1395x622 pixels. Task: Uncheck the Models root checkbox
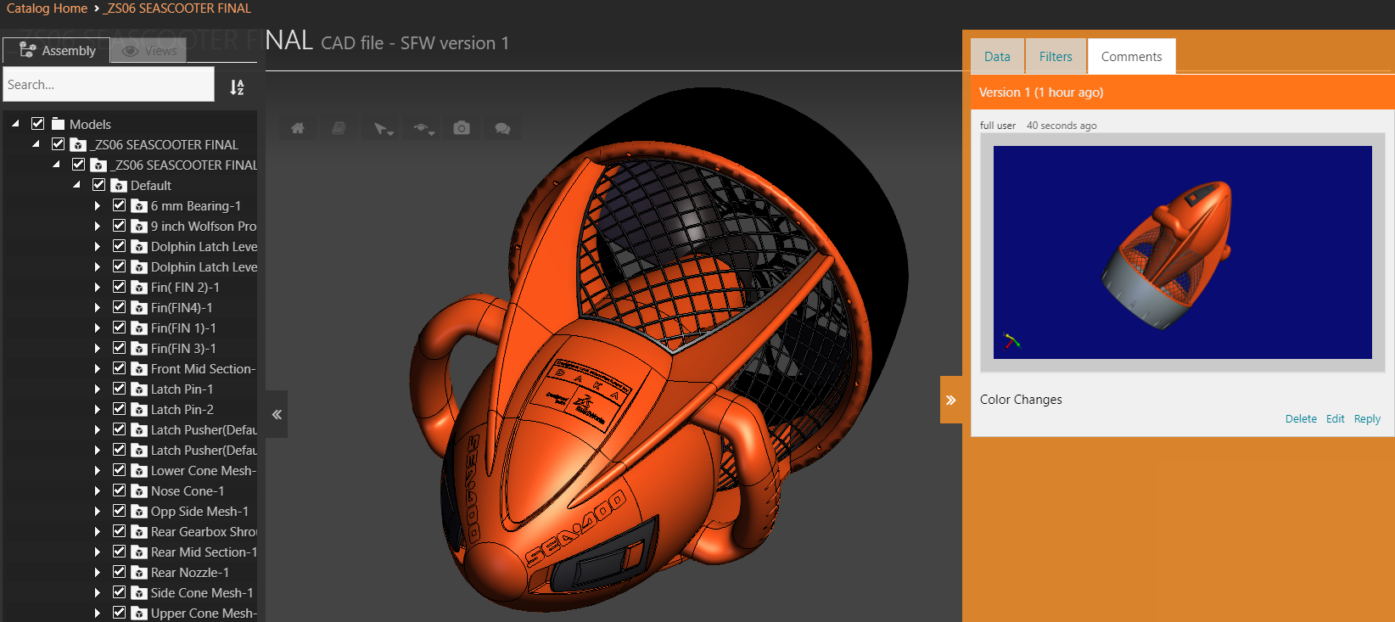(38, 124)
